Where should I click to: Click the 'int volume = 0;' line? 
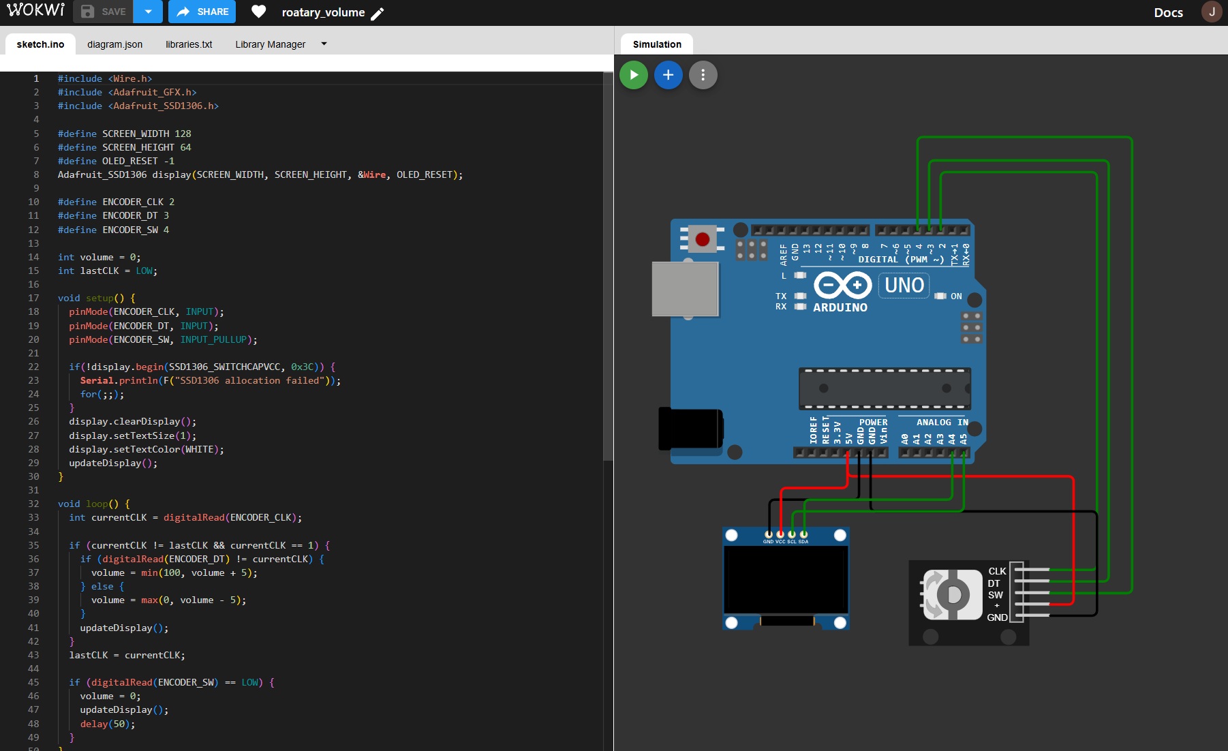(99, 257)
